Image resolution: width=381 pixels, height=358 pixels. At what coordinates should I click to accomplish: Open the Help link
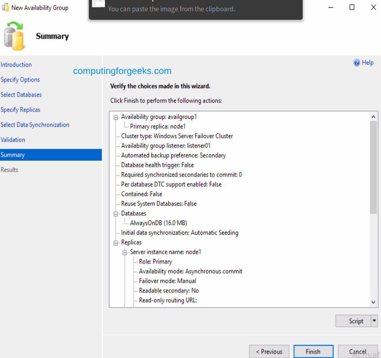tap(366, 63)
